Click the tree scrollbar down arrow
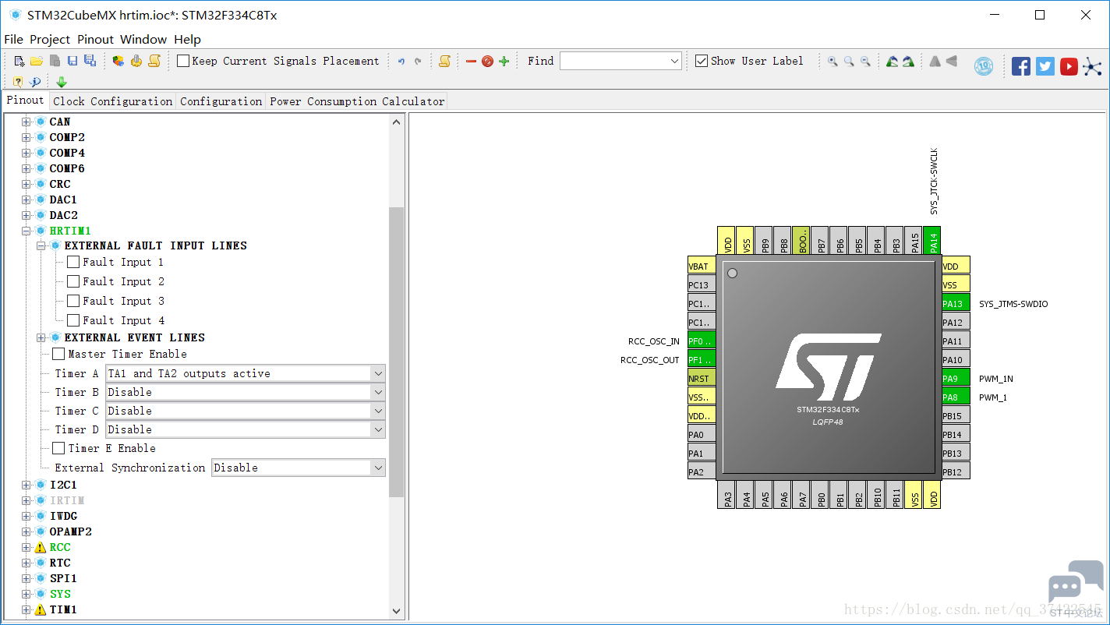 396,611
